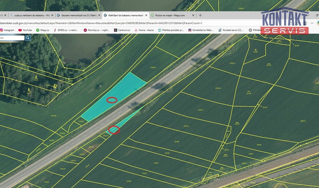319x188 pixels.
Task: Click parcel label 2700/25 on the map
Action: point(81,122)
